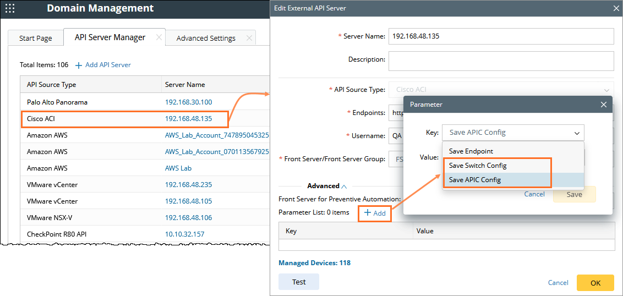Open the app grid launcher icon
The width and height of the screenshot is (623, 296).
[9, 9]
